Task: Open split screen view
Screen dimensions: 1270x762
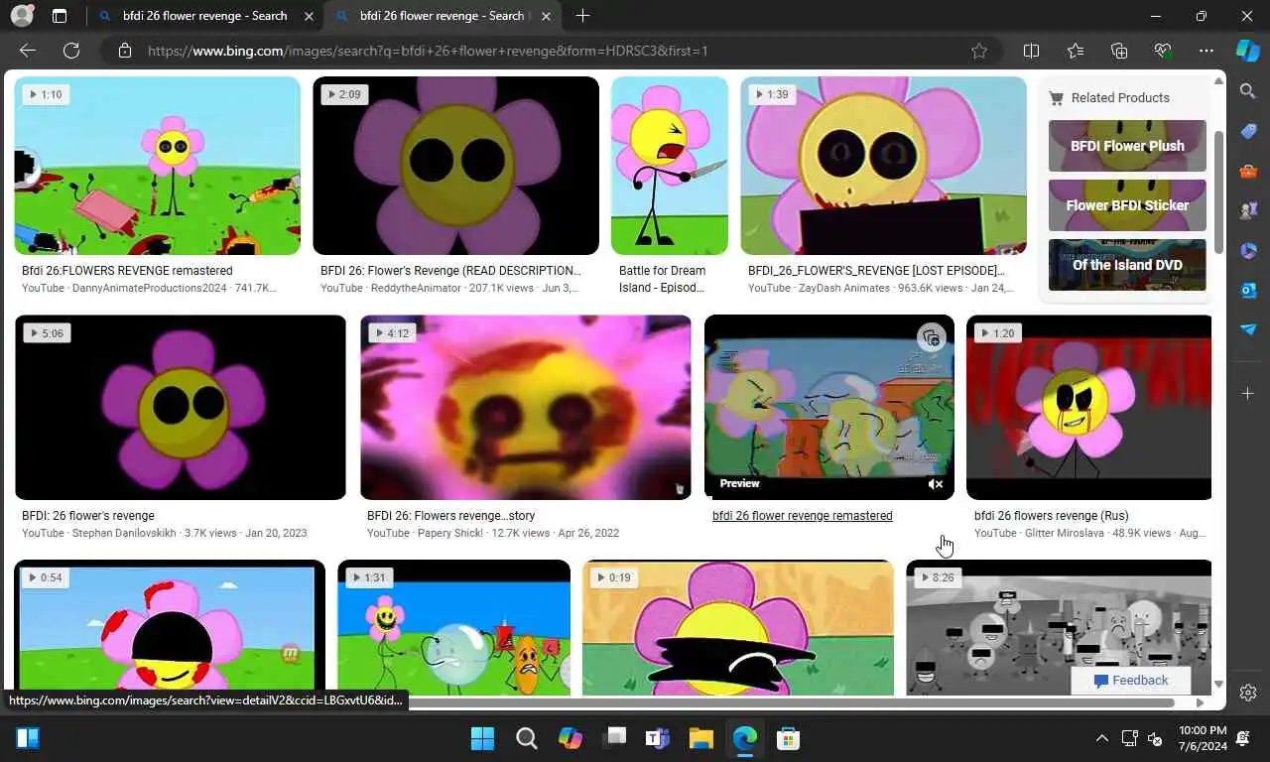Action: point(1031,51)
